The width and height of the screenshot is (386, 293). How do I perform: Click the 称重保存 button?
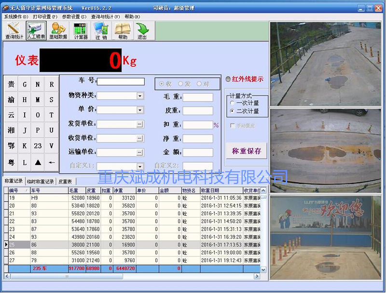click(x=247, y=151)
